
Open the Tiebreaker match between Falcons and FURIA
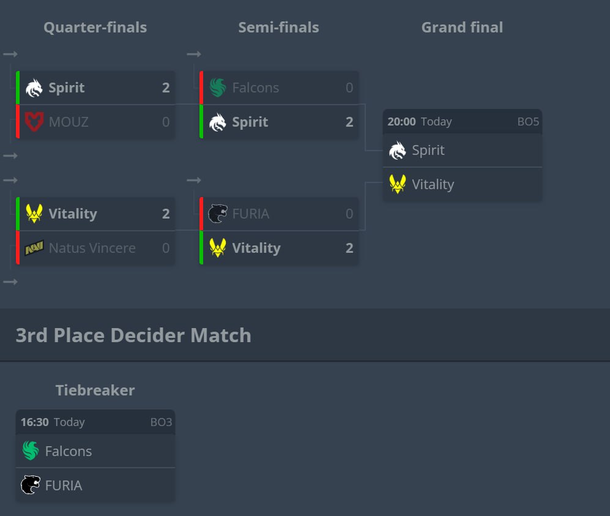point(95,453)
